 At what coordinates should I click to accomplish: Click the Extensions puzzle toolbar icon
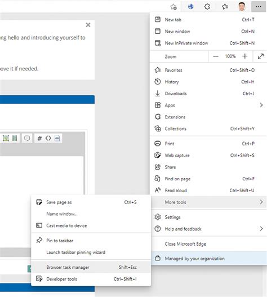pyautogui.click(x=207, y=7)
